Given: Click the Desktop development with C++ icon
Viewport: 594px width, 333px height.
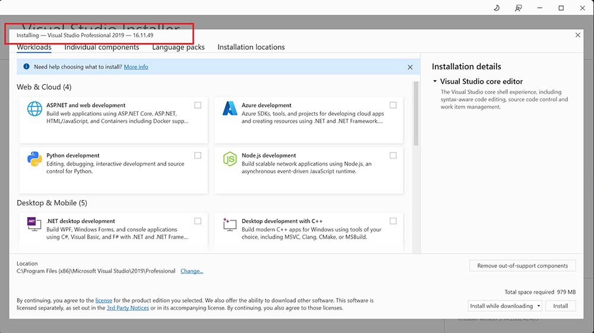Looking at the screenshot, I should click(229, 224).
